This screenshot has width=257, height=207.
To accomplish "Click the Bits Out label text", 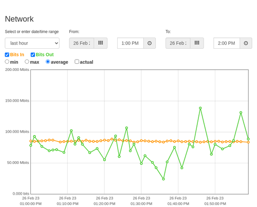I will pos(45,54).
